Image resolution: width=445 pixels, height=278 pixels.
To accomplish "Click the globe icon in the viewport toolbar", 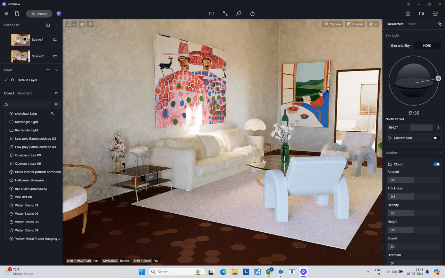I will [x=82, y=24].
